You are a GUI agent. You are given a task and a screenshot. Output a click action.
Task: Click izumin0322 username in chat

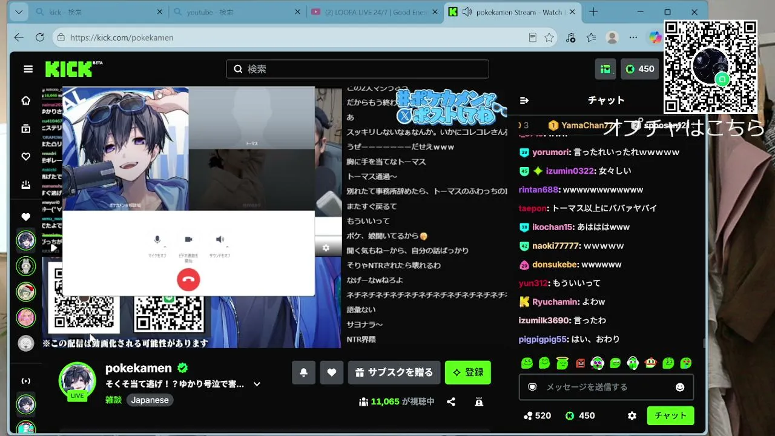click(x=570, y=171)
